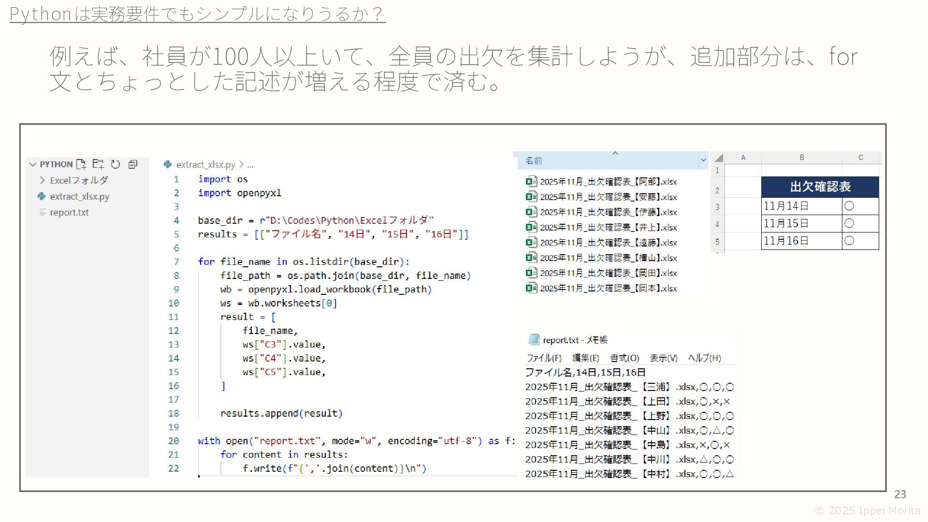Image resolution: width=928 pixels, height=522 pixels.
Task: Open extract_xlsx.py in the file tree
Action: tap(79, 196)
